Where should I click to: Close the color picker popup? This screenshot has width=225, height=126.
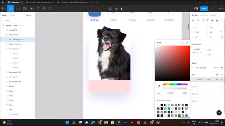click(x=187, y=43)
